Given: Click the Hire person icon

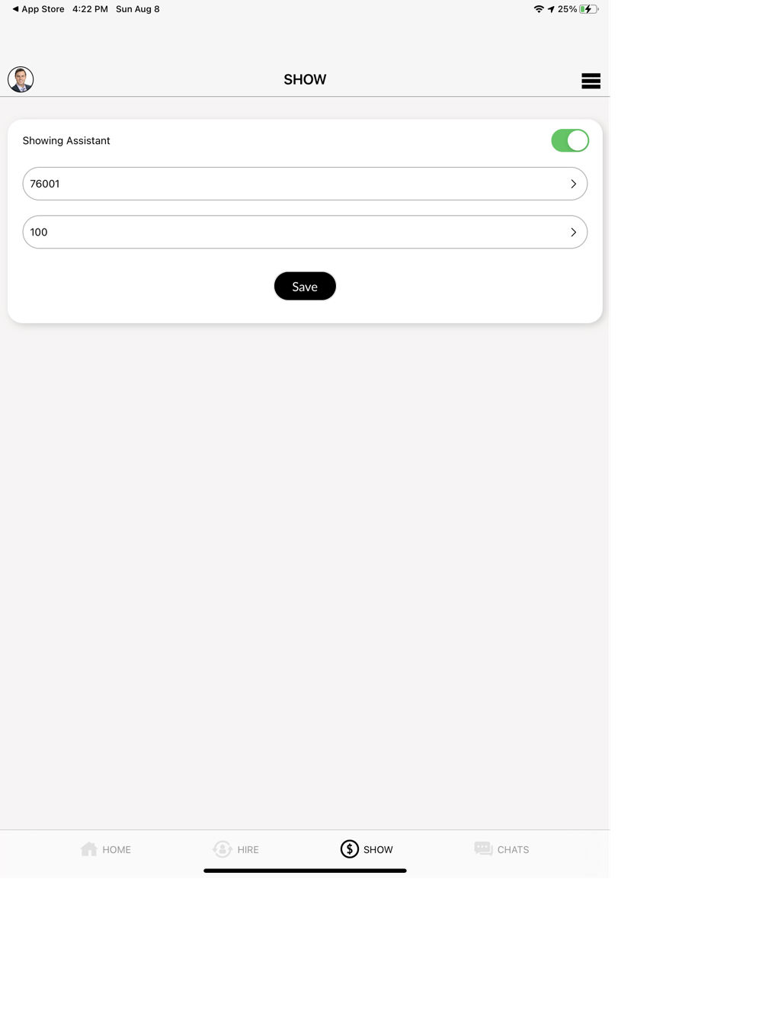Looking at the screenshot, I should point(222,849).
